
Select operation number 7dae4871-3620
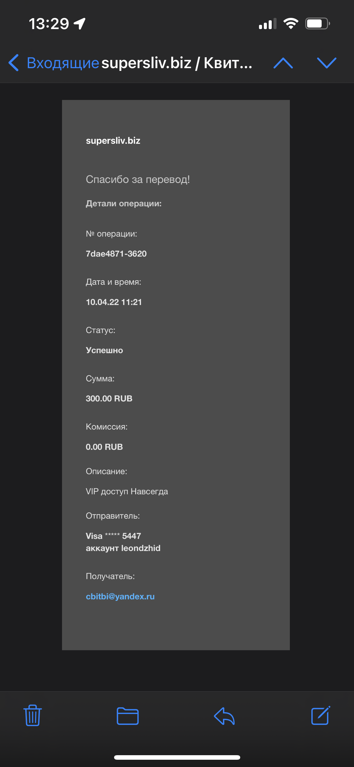[x=116, y=254]
